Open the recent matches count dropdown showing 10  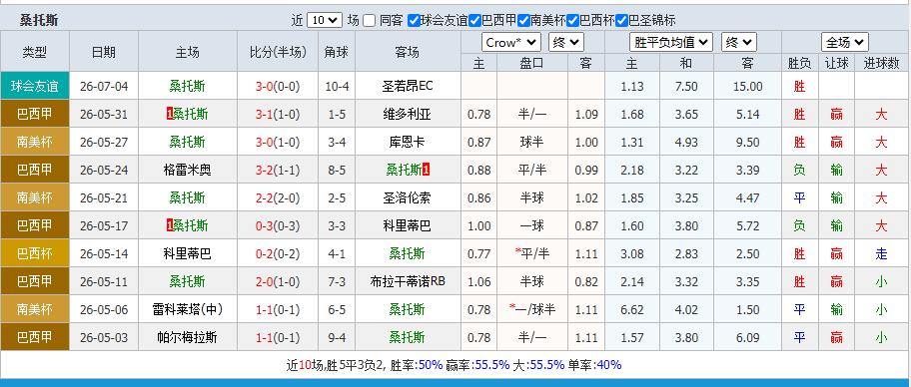(325, 20)
